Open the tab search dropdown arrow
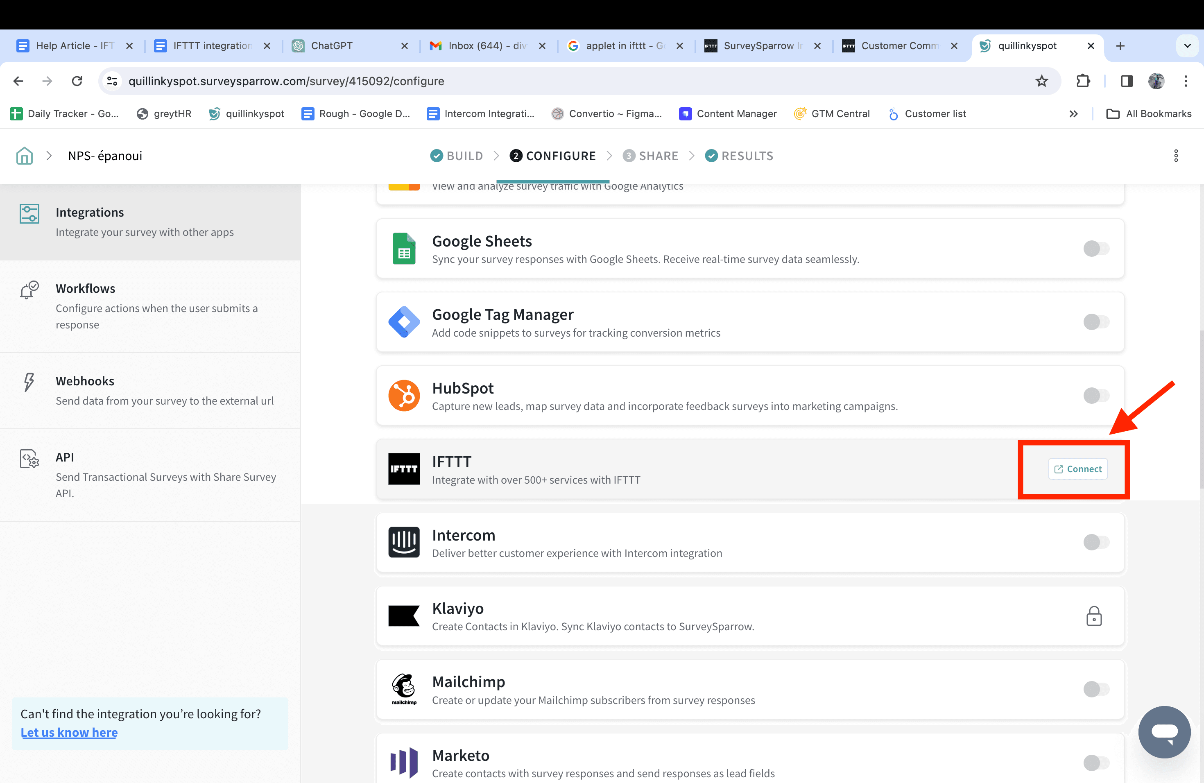 1187,46
